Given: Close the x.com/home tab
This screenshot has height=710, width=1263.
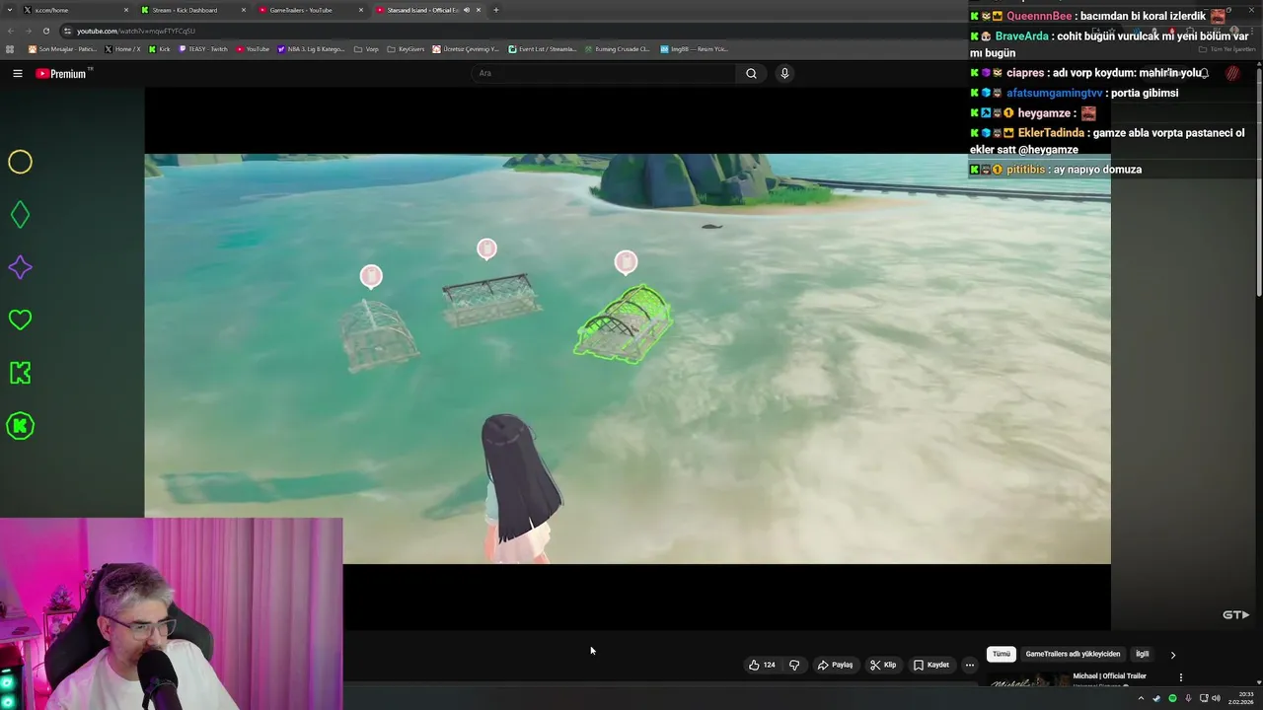Looking at the screenshot, I should (x=126, y=10).
